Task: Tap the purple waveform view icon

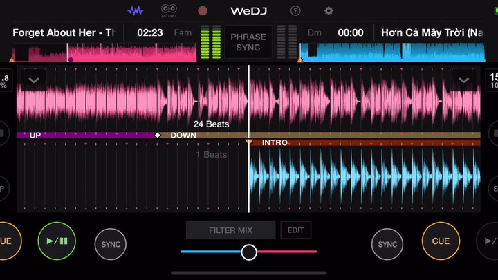Action: point(136,11)
